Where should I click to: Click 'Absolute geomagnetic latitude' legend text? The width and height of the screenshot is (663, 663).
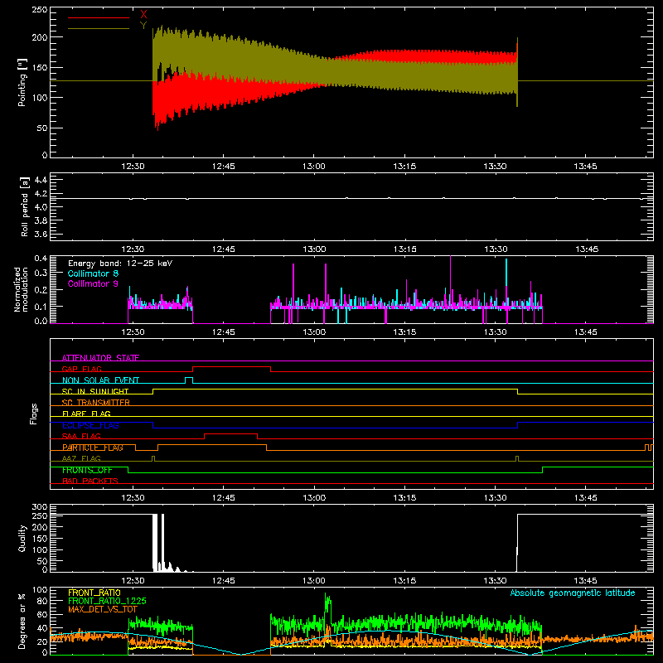point(573,593)
